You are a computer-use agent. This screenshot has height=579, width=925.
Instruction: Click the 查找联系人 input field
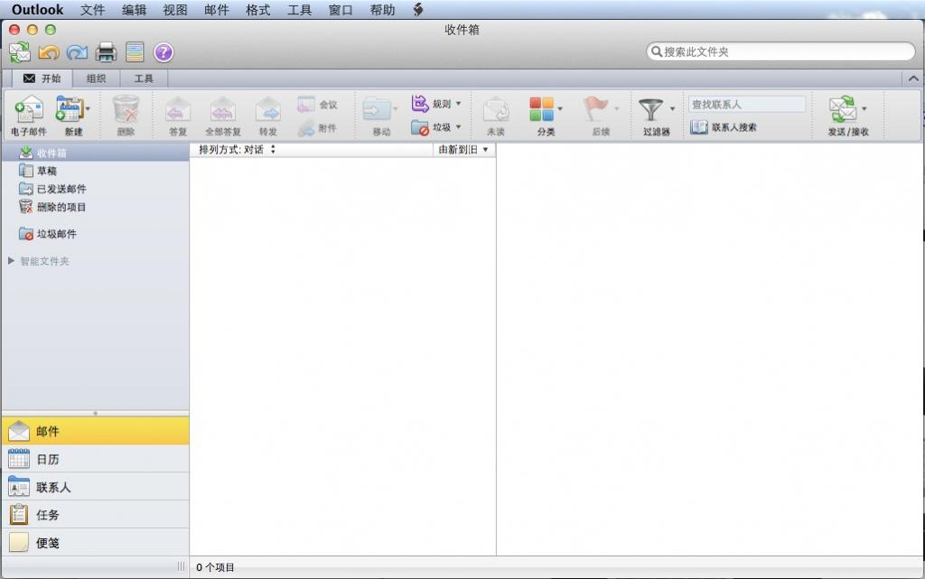(x=747, y=105)
